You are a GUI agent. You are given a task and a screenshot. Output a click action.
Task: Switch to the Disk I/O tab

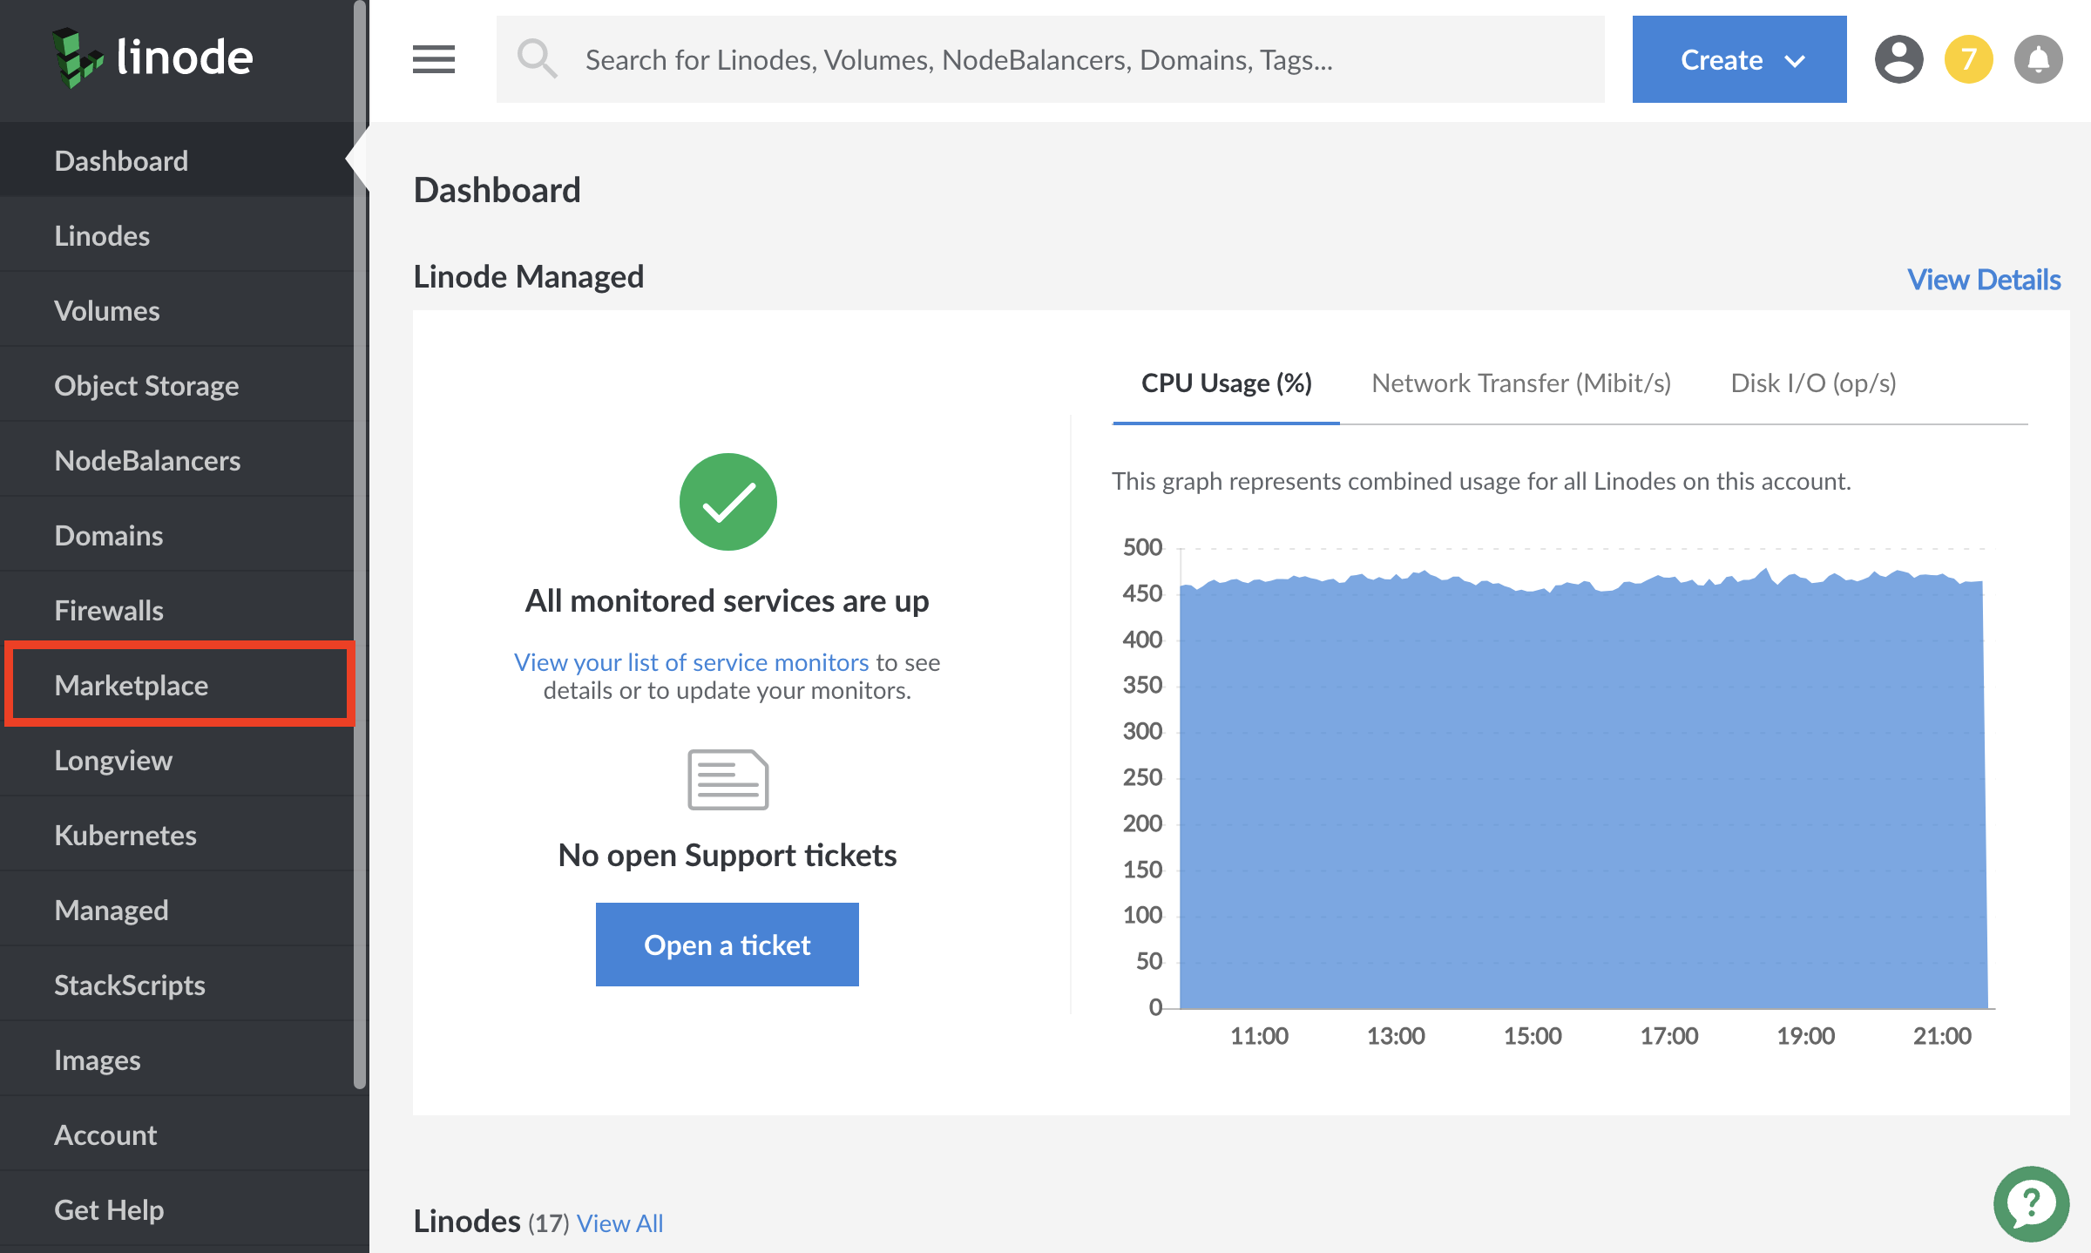[1812, 383]
